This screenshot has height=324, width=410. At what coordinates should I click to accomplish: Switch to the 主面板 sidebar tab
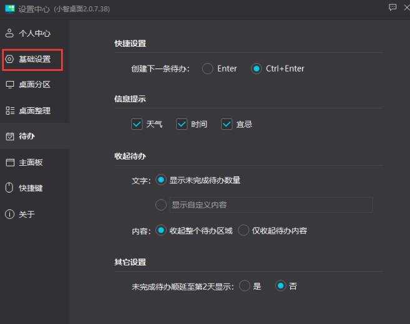point(35,162)
